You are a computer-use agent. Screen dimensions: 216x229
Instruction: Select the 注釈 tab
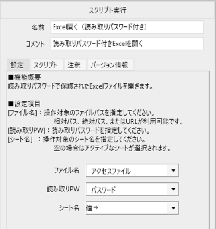click(74, 65)
